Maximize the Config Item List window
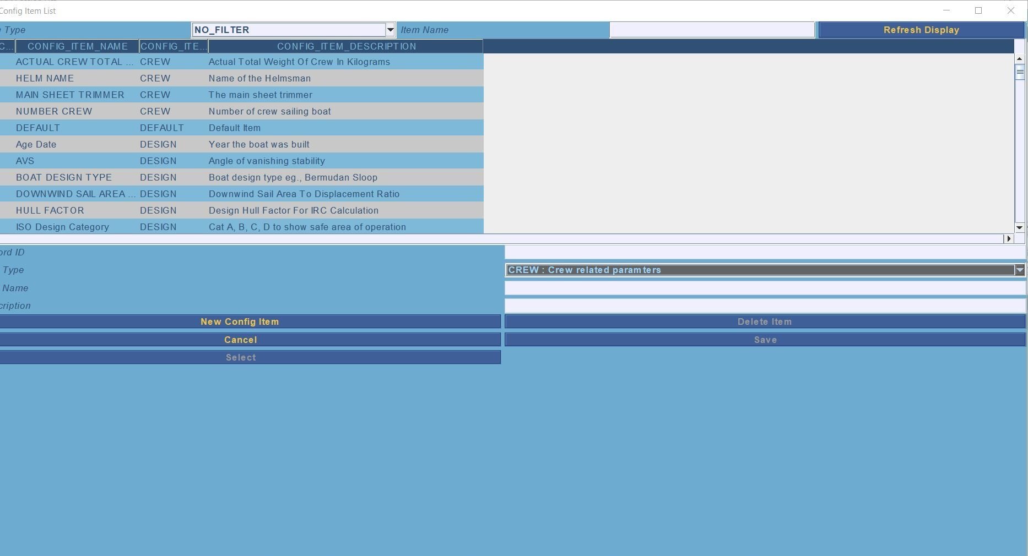The image size is (1028, 556). [978, 10]
